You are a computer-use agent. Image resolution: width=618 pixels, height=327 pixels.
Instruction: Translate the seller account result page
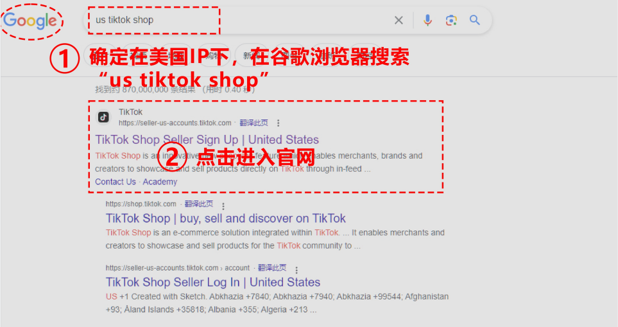(x=272, y=268)
